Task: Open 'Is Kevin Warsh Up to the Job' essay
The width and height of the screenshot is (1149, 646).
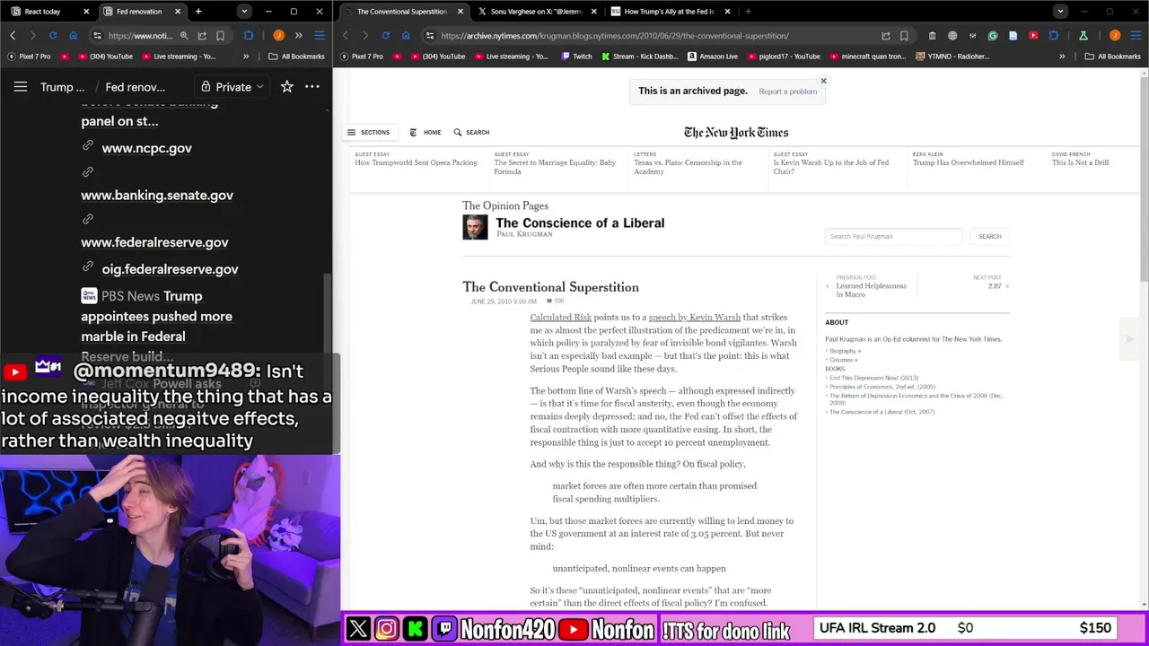Action: (831, 167)
